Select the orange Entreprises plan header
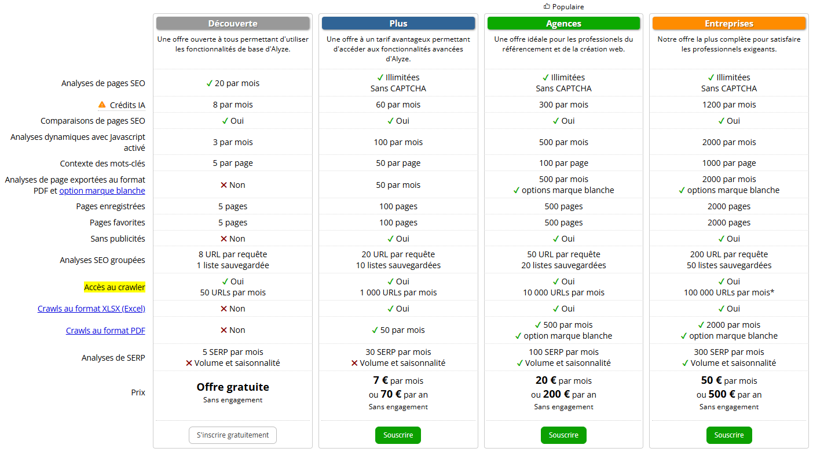This screenshot has height=452, width=813. click(x=729, y=23)
